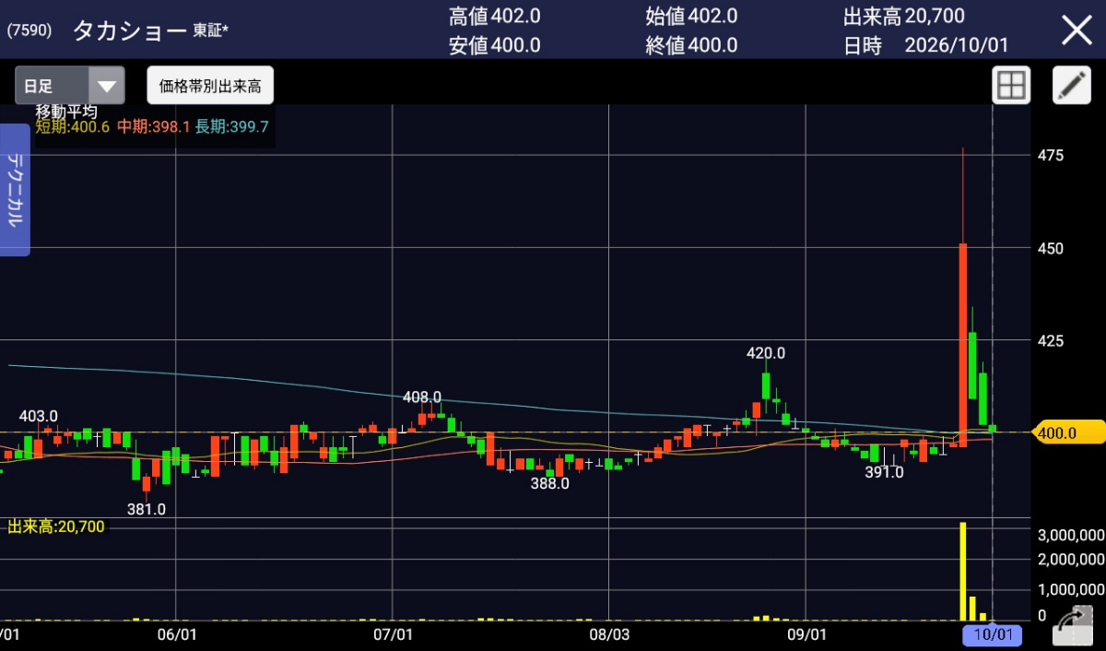Open the 日足 period selector
This screenshot has height=651, width=1106.
click(69, 86)
